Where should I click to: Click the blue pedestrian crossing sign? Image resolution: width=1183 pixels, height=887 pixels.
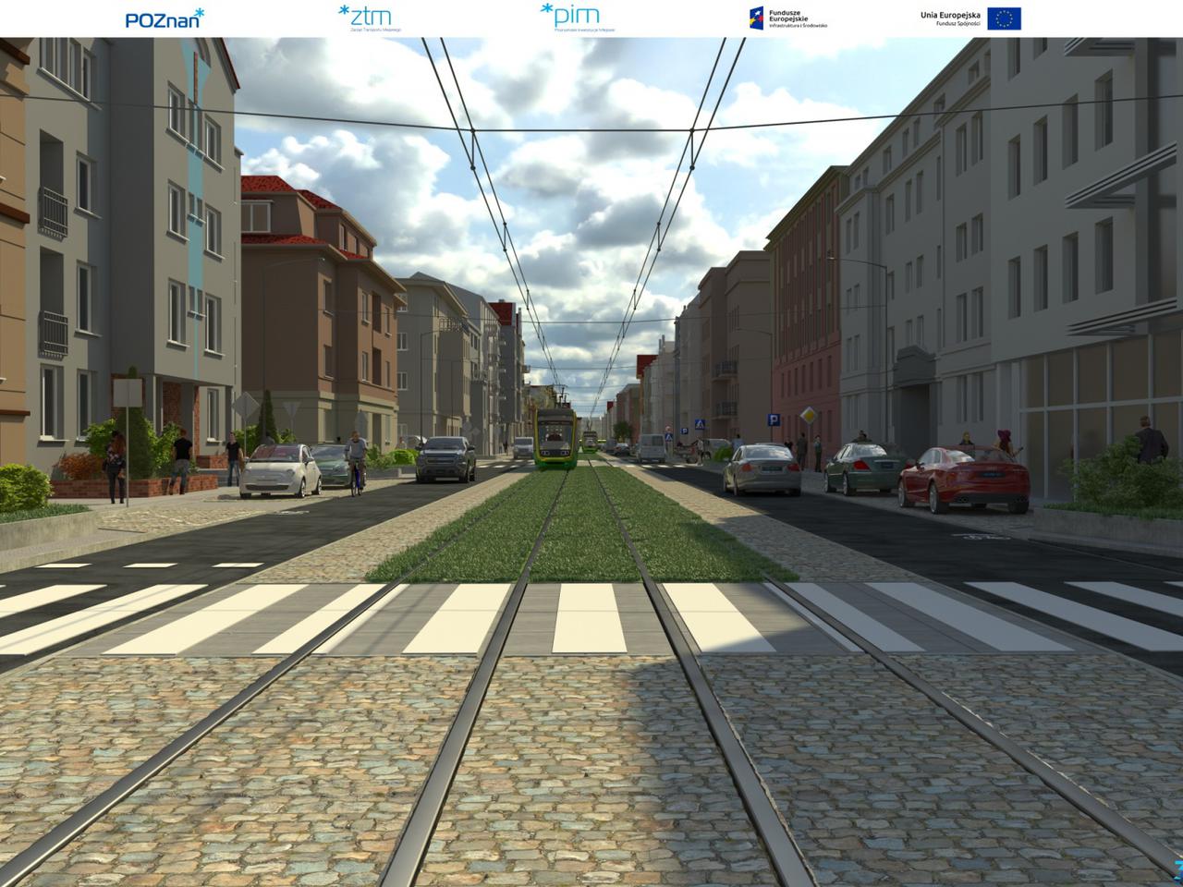click(x=699, y=423)
